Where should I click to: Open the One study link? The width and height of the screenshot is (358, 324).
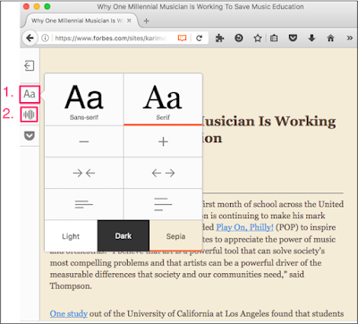click(x=69, y=314)
